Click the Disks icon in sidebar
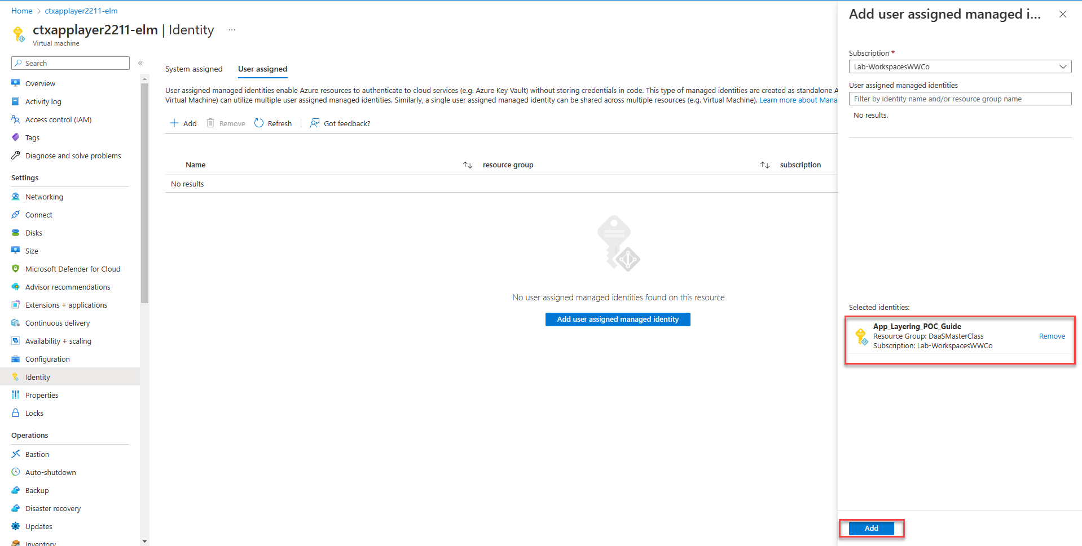This screenshot has height=546, width=1082. [x=16, y=233]
